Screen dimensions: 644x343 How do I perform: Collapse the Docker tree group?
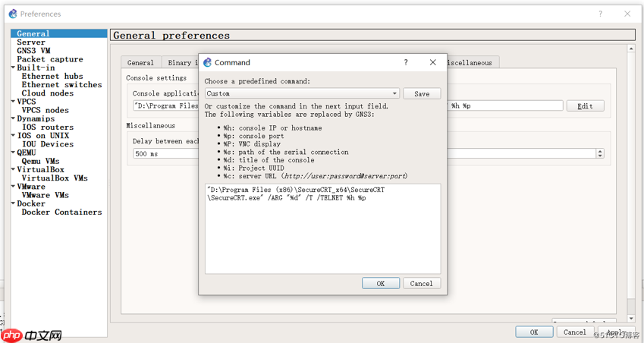tap(13, 203)
